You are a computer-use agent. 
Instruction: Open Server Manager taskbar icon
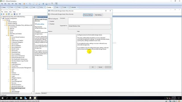(26, 98)
